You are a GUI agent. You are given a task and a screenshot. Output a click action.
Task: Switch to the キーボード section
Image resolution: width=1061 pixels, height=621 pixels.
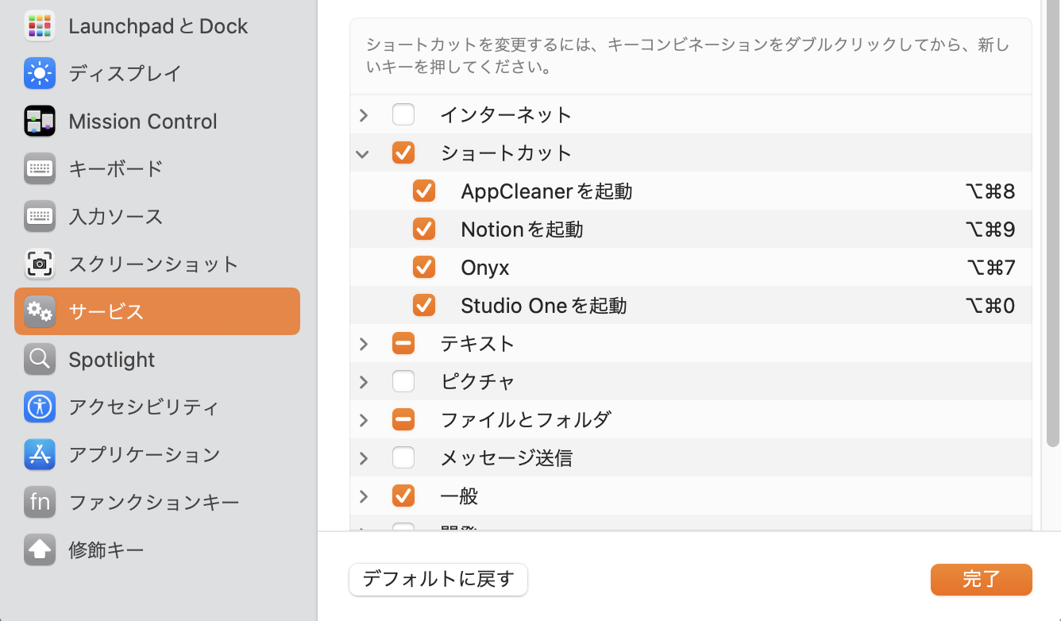pos(116,168)
